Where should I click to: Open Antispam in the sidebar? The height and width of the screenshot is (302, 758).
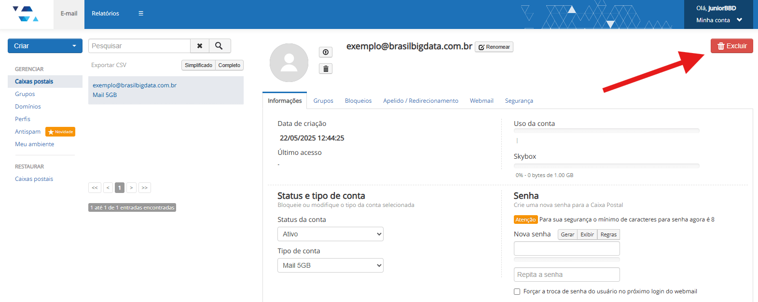coord(28,132)
